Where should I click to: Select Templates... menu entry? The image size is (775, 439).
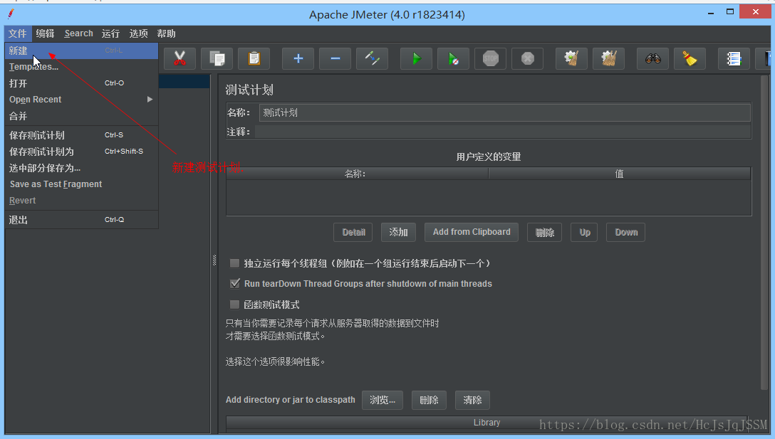[81, 67]
